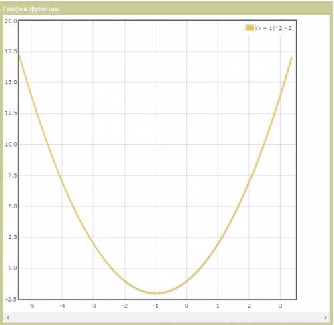Click the horizontal scrollbar track
Screen dimensions: 334x325
pyautogui.click(x=167, y=318)
